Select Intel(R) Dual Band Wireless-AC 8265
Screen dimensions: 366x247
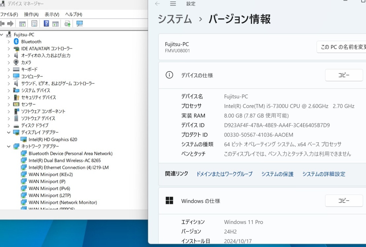(65, 161)
